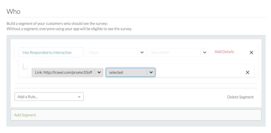Open the Notes selection field

(x=111, y=52)
